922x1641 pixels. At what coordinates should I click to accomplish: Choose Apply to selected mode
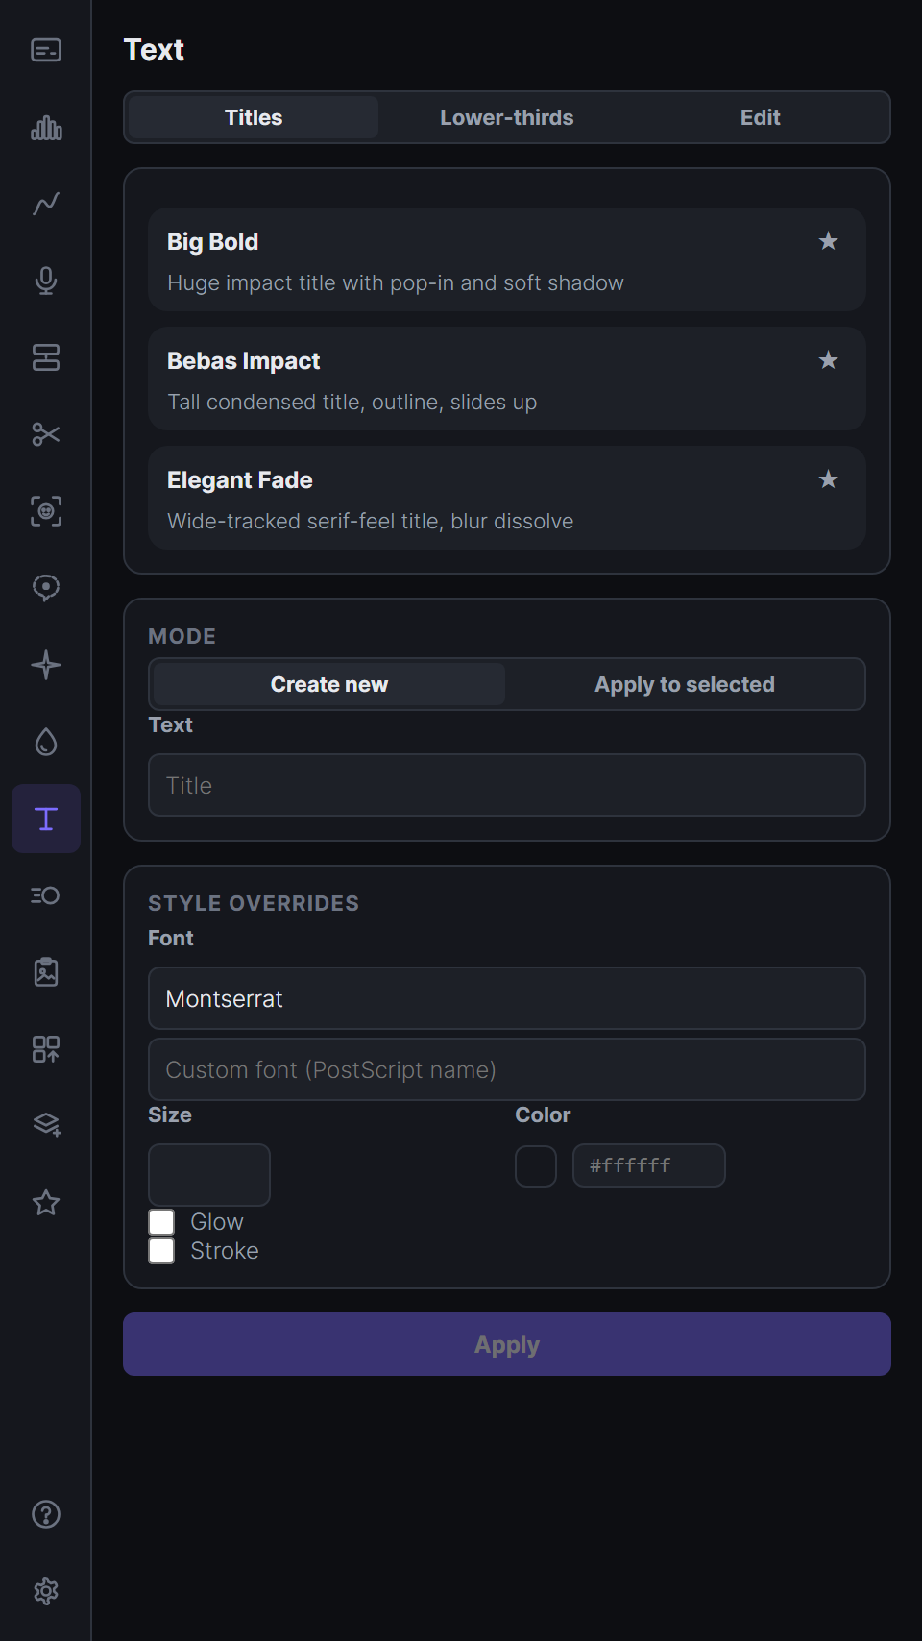click(685, 684)
